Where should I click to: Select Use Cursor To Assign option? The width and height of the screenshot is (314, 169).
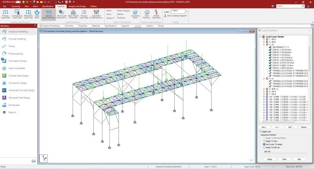point(264,144)
